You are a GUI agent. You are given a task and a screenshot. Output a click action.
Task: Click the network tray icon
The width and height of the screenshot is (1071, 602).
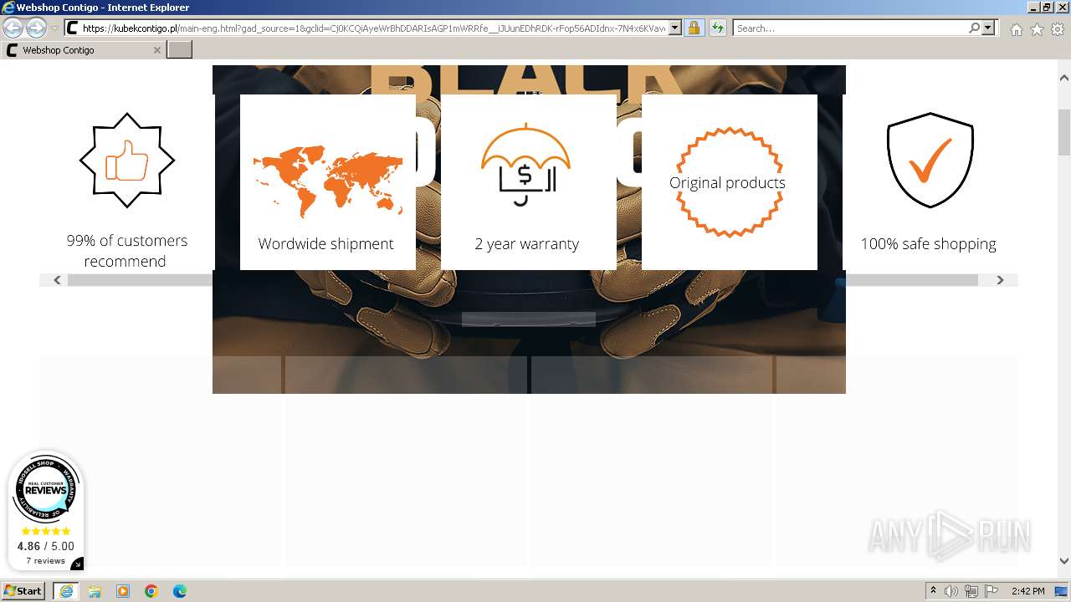tap(971, 591)
